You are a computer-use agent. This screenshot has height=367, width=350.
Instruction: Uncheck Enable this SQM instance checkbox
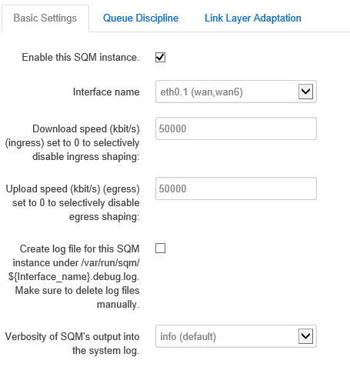160,57
